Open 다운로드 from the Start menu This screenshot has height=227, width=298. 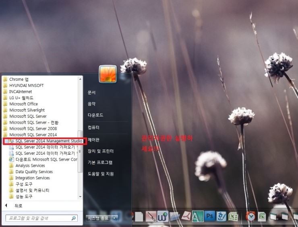tap(95, 115)
